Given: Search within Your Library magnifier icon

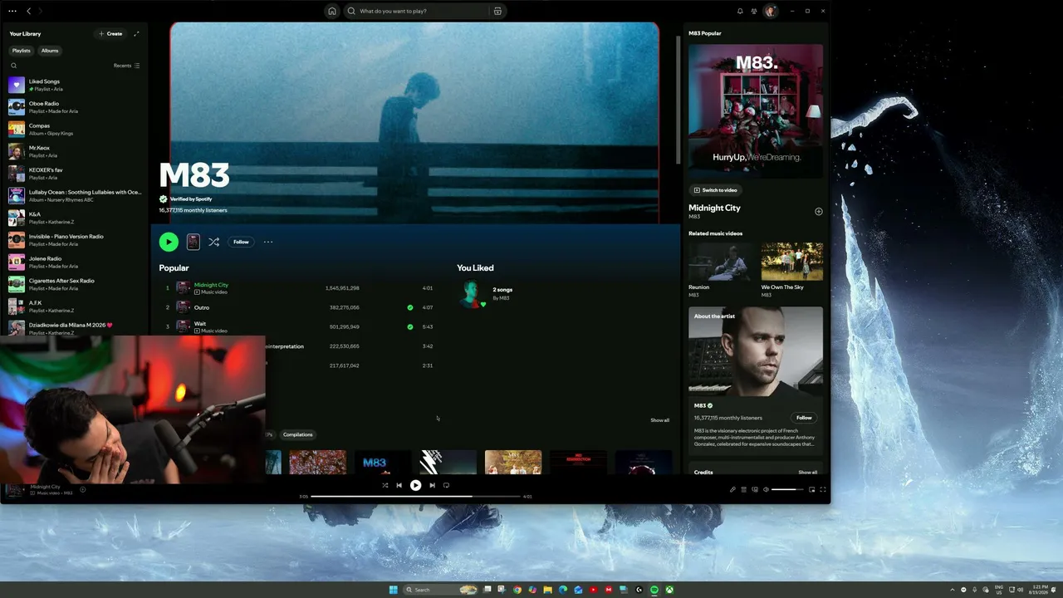Looking at the screenshot, I should pos(13,66).
